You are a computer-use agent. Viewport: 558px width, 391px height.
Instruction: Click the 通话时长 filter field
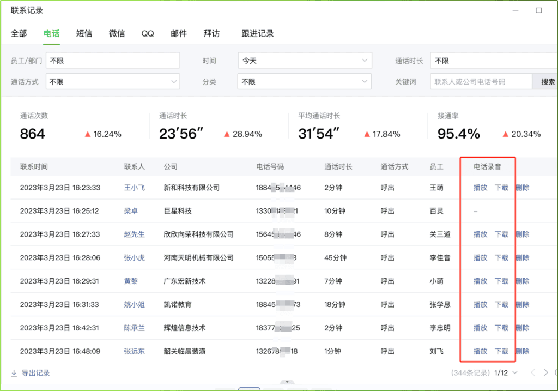pos(493,61)
